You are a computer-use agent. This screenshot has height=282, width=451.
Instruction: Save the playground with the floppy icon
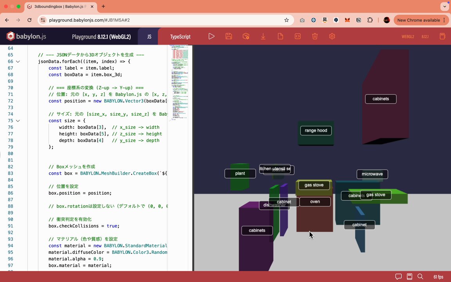[x=229, y=36]
